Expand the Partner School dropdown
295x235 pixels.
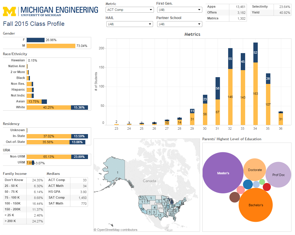point(179,24)
